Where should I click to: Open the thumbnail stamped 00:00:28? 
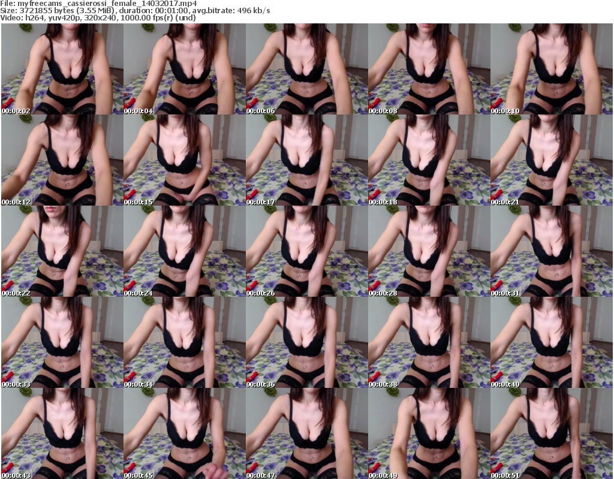click(x=429, y=251)
